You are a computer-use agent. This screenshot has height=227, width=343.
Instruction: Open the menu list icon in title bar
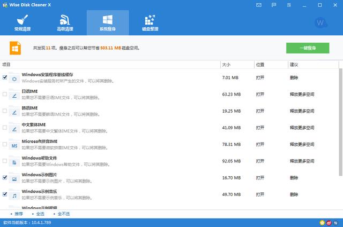289,5
